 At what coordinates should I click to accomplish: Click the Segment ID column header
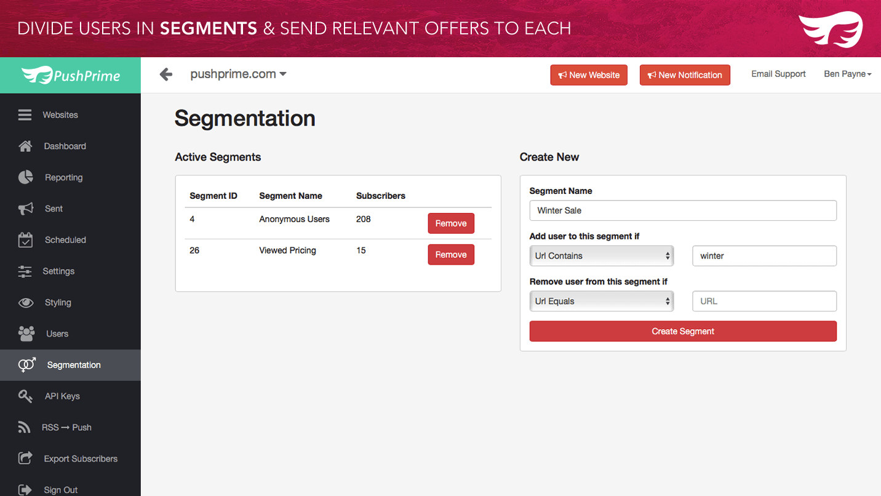pyautogui.click(x=213, y=196)
